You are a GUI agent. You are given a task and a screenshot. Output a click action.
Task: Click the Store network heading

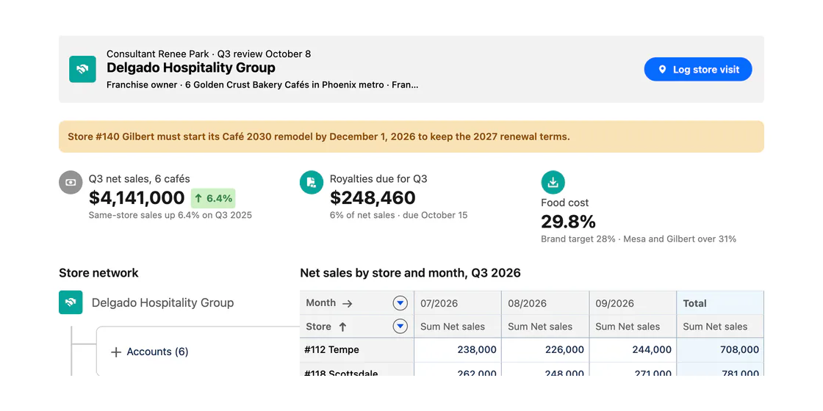tap(98, 272)
